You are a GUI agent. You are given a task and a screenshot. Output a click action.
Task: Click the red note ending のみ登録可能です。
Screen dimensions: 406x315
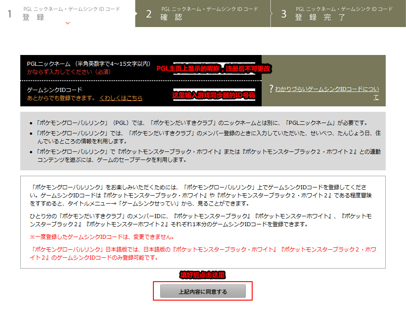203,253
